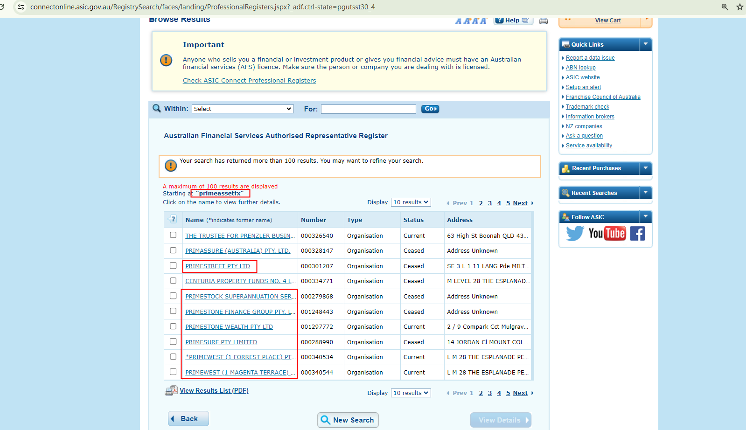Open Trademark check quick link

[x=587, y=107]
